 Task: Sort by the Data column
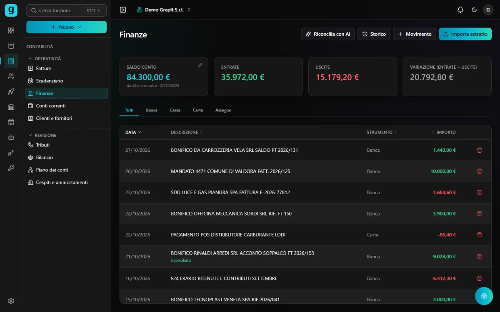133,132
